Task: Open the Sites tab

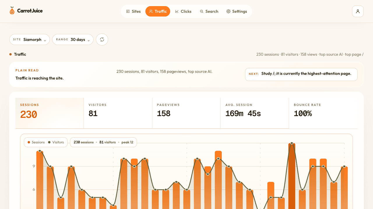Action: [x=133, y=11]
